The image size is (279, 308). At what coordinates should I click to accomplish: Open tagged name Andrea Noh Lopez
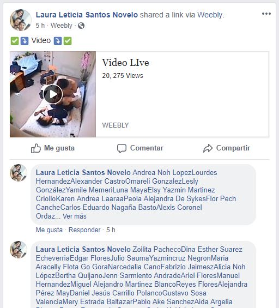162,172
